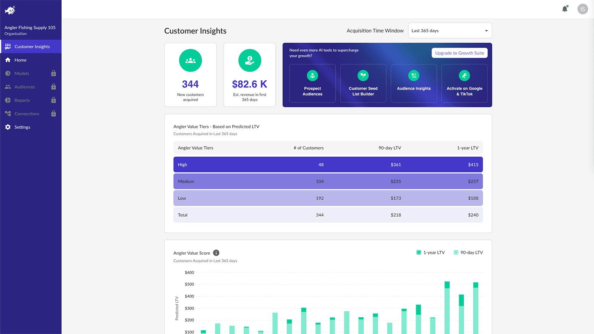Select the Customer Seed List Builder icon
Viewport: 594px width, 334px height.
[363, 75]
